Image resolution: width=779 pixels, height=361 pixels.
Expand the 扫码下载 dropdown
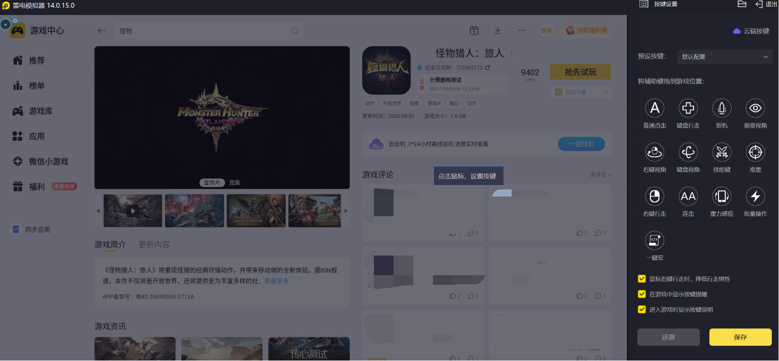[x=580, y=93]
